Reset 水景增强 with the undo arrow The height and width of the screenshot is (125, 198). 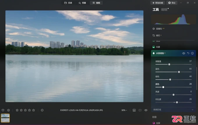188,53
